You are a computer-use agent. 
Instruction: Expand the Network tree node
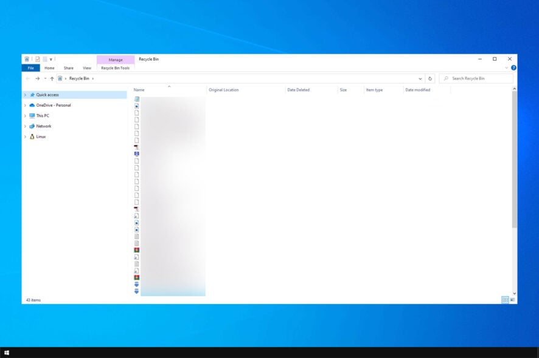click(x=24, y=126)
